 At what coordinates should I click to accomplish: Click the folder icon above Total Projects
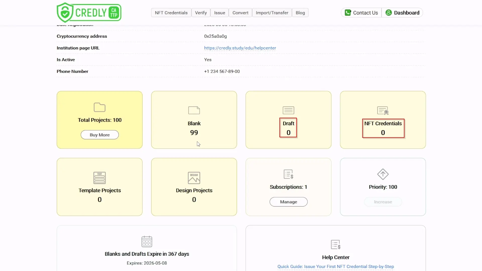point(99,107)
